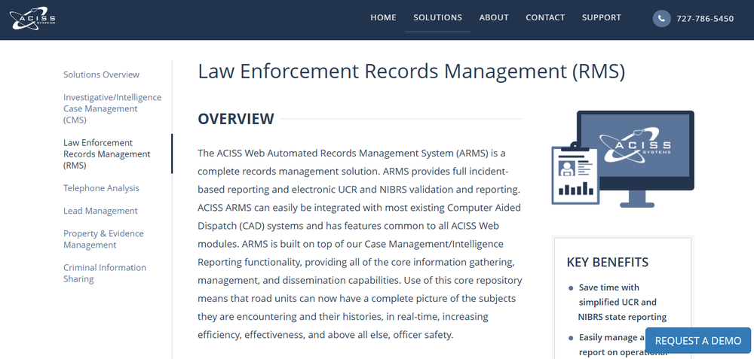
Task: Click the benefit 'Save time with simplified UCR'
Action: 622,303
